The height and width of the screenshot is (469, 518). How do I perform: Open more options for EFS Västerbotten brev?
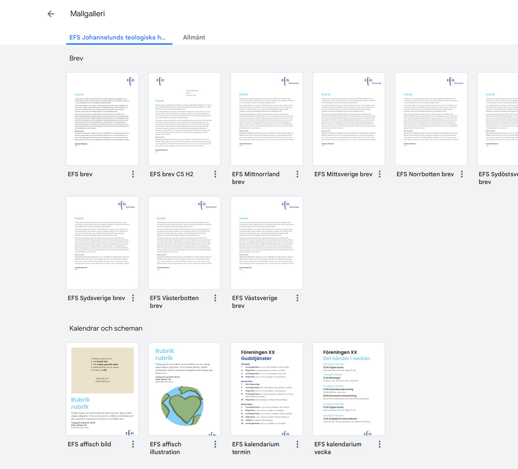click(x=215, y=298)
